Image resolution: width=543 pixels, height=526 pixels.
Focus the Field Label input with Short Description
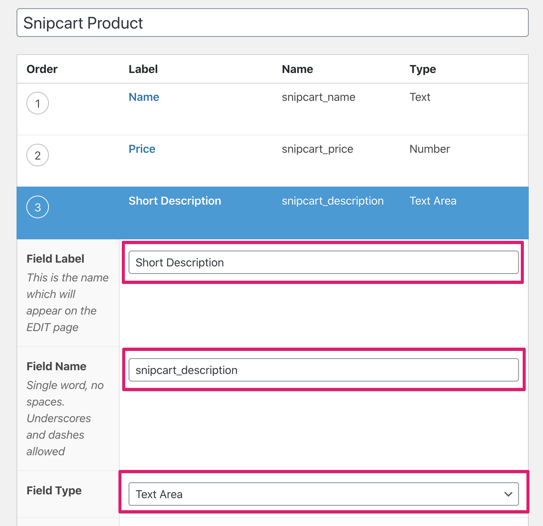(324, 262)
